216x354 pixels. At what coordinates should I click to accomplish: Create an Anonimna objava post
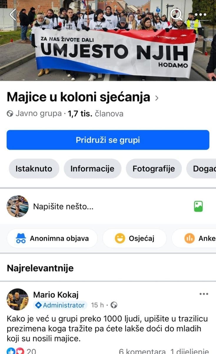pos(52,238)
